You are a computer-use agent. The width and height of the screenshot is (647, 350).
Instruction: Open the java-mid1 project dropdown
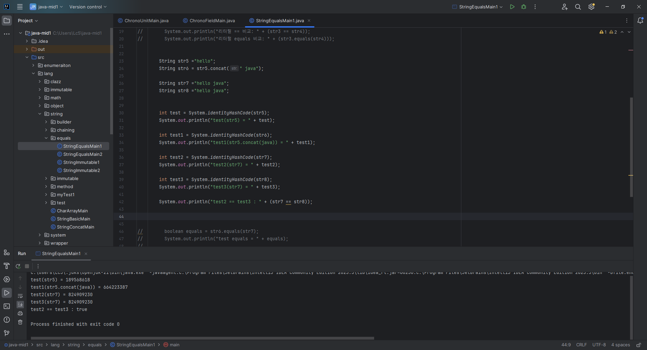[x=46, y=7]
